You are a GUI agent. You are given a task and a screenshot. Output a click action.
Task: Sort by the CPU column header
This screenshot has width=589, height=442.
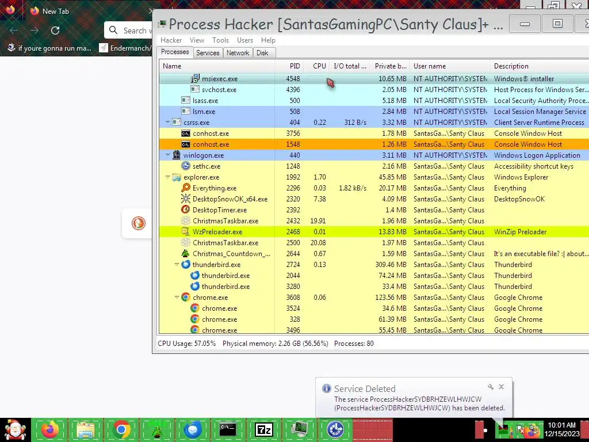pyautogui.click(x=317, y=66)
